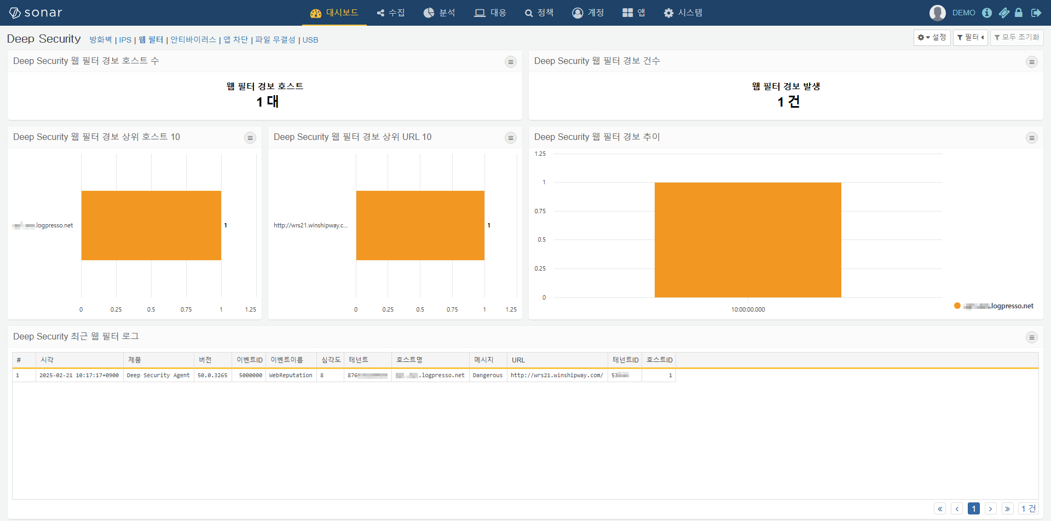The height and width of the screenshot is (521, 1051).
Task: Select the 웹 필터 web filter link
Action: (x=151, y=39)
